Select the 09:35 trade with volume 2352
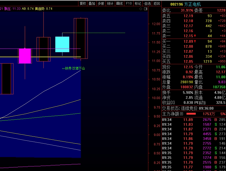226x171 pixels. coord(194,153)
